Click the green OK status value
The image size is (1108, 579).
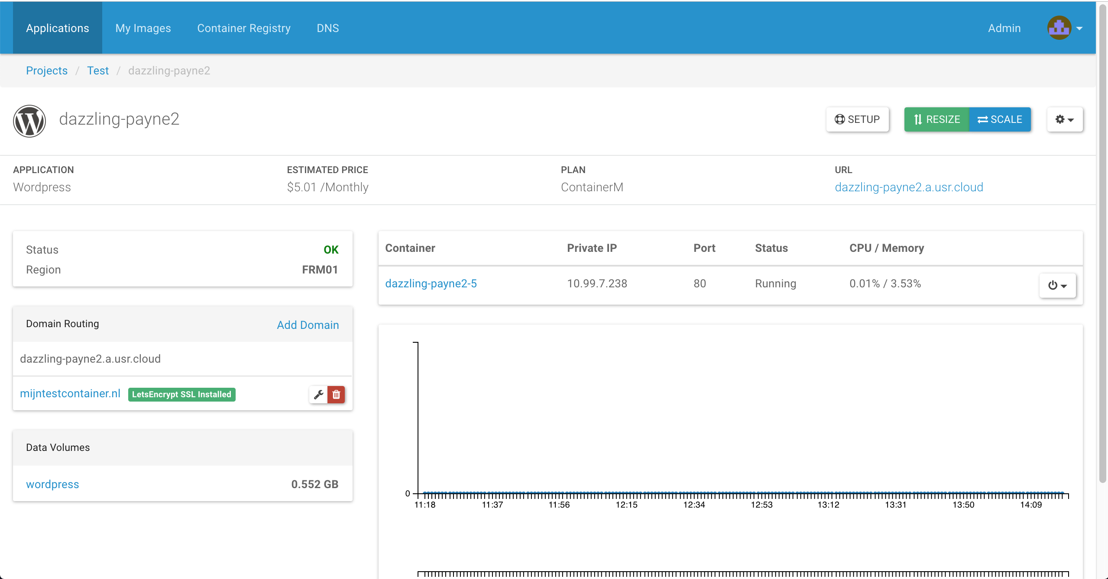tap(331, 250)
